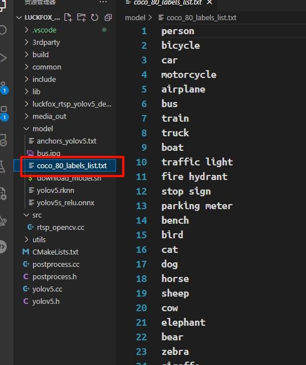
Task: Select the coco_80_labels_list.txt editor tab
Action: (x=168, y=3)
